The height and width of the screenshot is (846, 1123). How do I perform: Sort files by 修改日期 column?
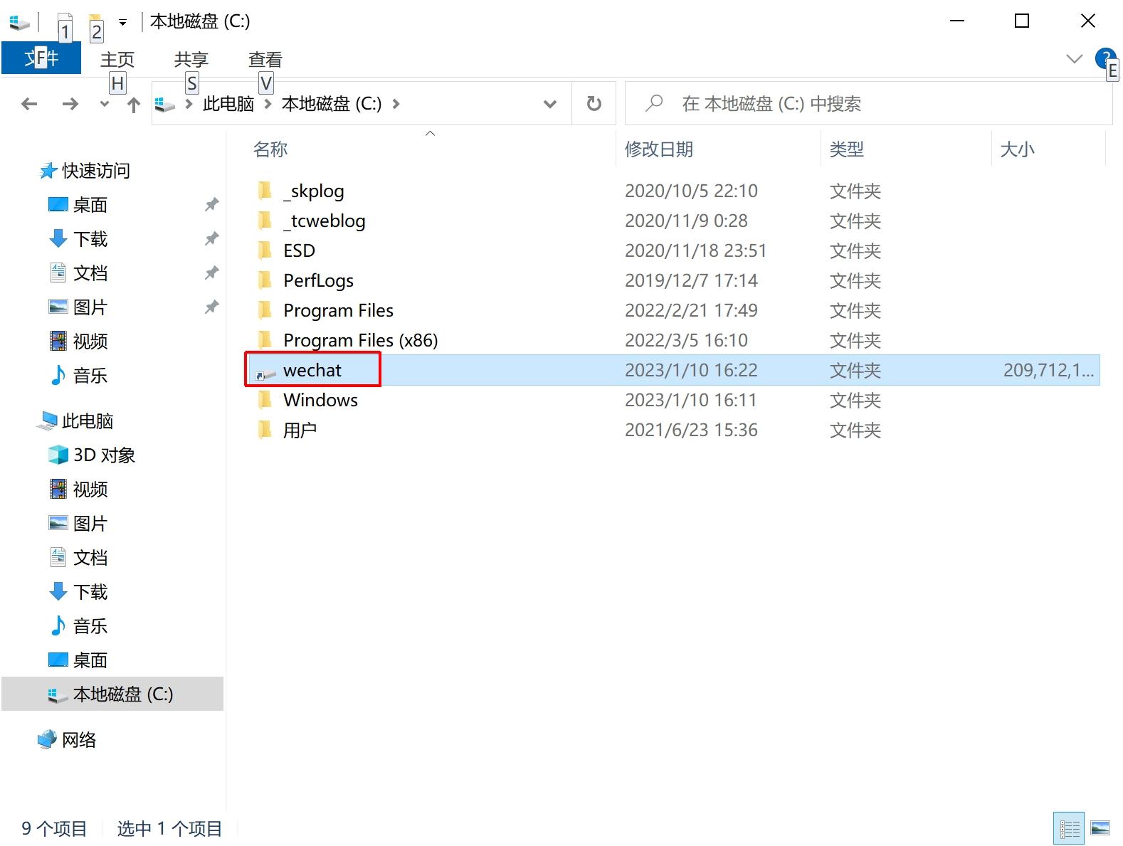click(659, 149)
